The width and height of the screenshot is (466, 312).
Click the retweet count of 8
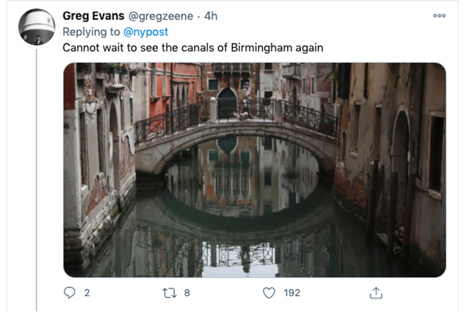[187, 293]
